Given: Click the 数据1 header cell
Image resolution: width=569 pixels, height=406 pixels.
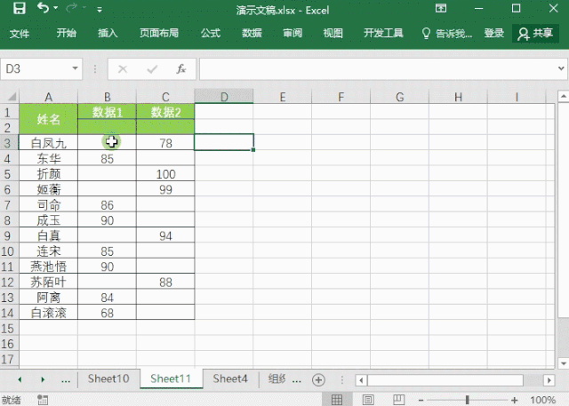Looking at the screenshot, I should (107, 111).
